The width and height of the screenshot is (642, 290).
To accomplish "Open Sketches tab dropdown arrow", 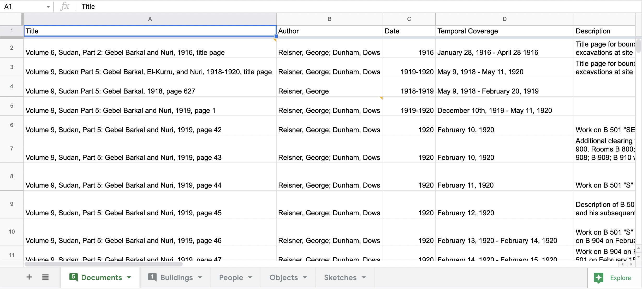I will (x=364, y=277).
